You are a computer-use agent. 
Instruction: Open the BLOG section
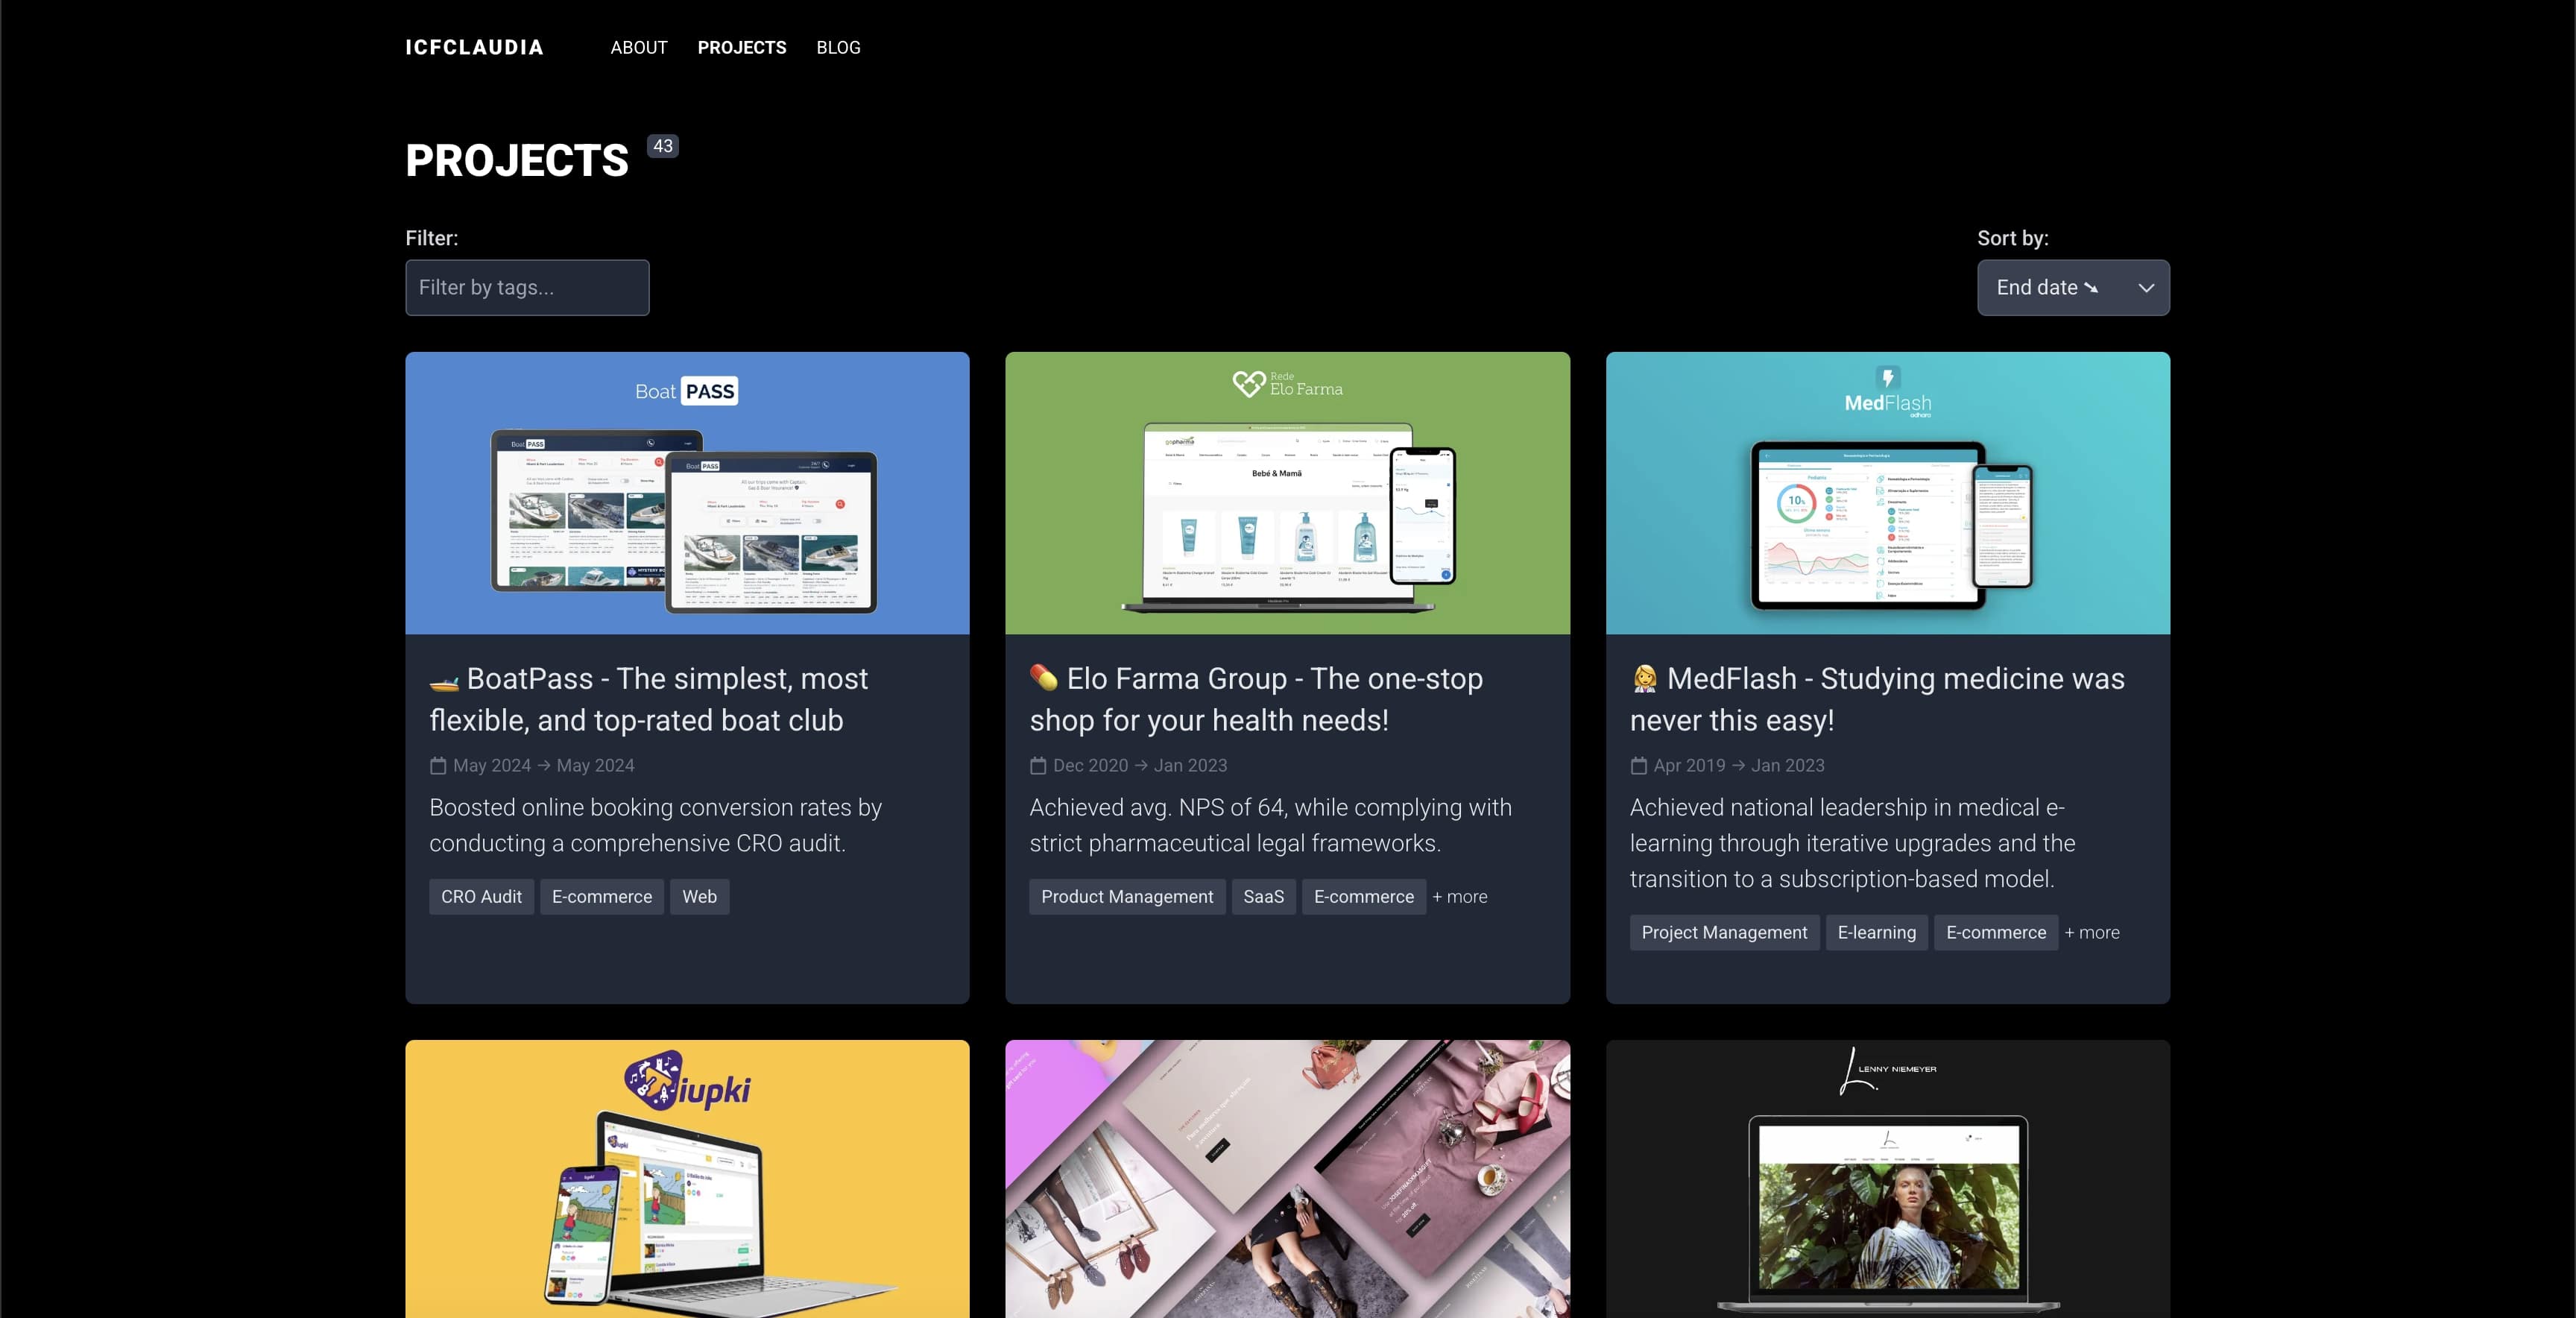[838, 47]
